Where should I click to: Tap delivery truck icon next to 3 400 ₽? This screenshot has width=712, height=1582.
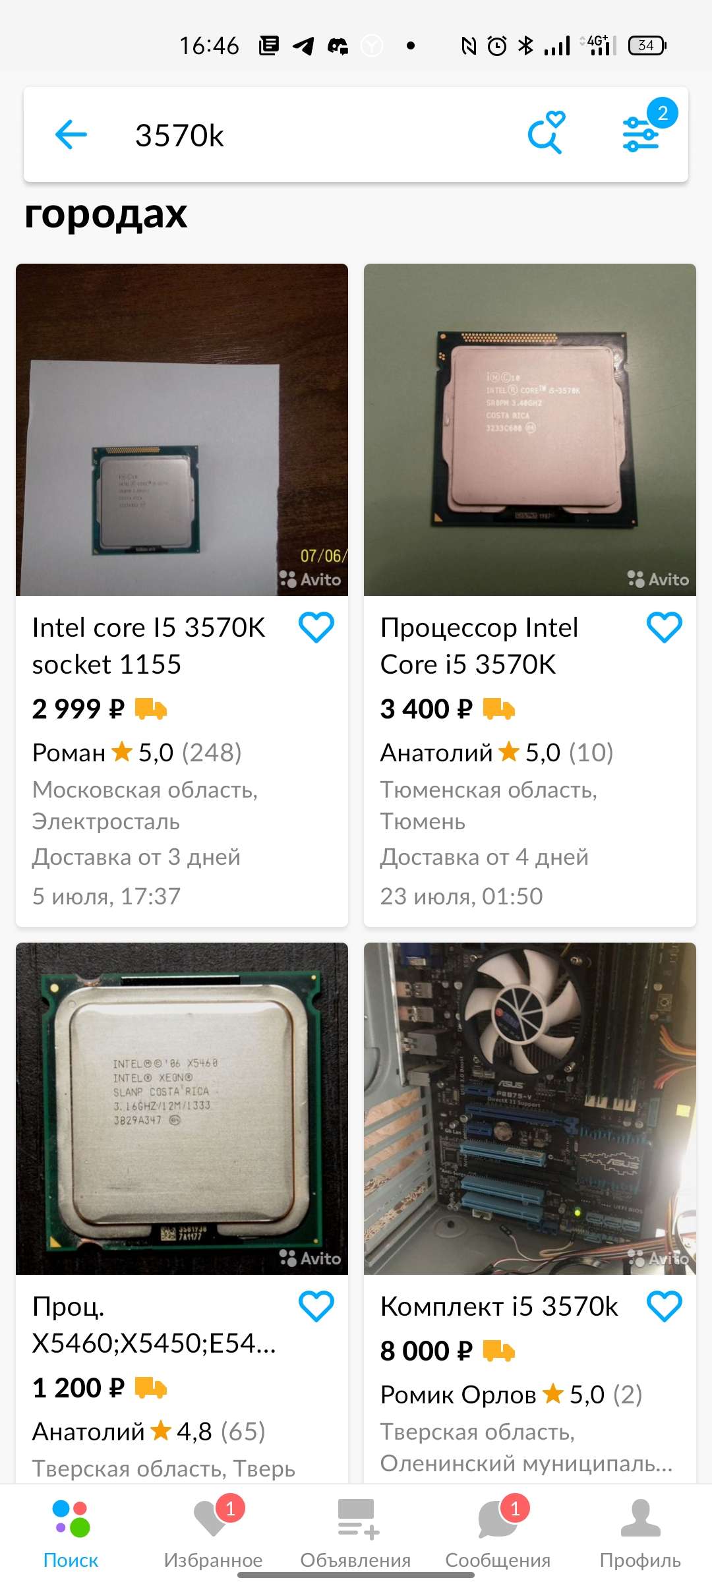(x=499, y=709)
